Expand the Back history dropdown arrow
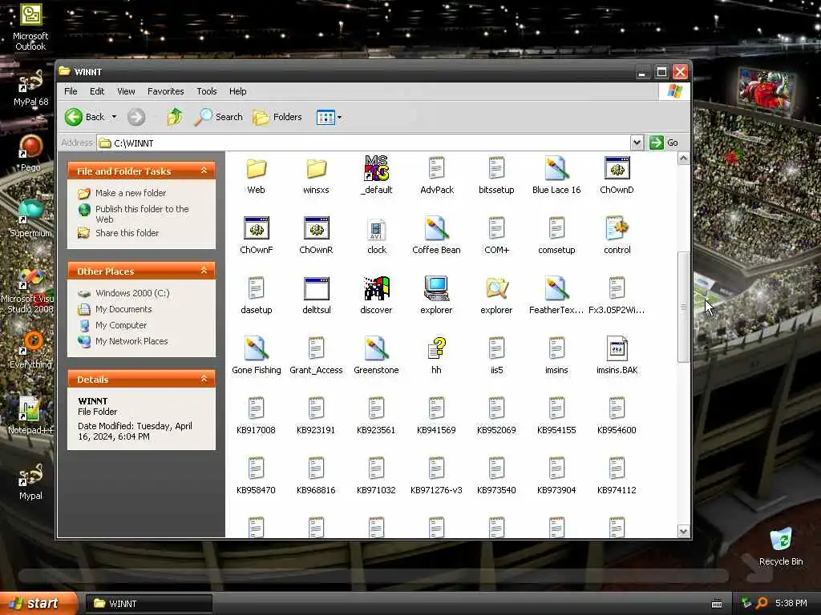 114,117
